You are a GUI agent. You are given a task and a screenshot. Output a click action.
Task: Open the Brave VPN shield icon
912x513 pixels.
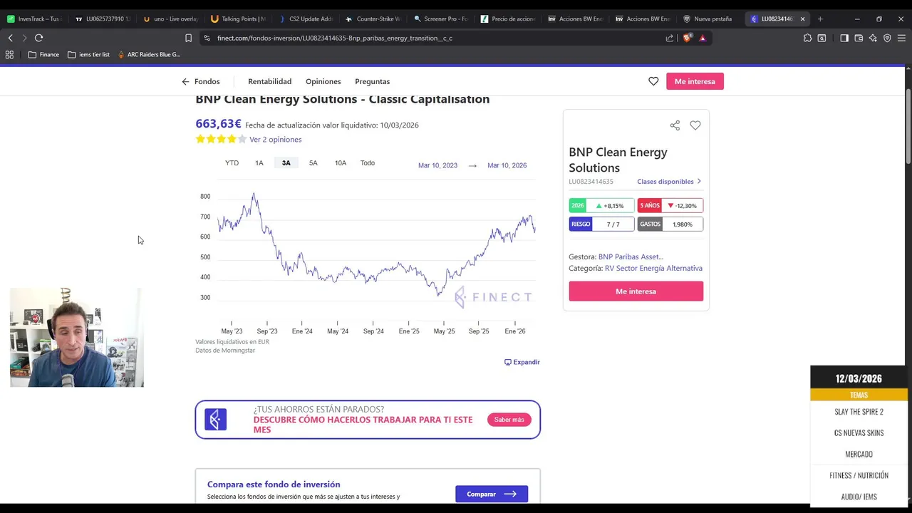(887, 38)
